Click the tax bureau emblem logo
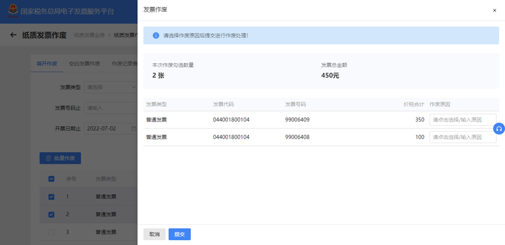The image size is (505, 245). 13,11
